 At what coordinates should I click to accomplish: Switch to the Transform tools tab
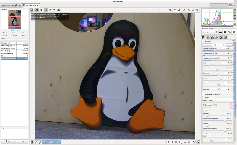[217, 37]
